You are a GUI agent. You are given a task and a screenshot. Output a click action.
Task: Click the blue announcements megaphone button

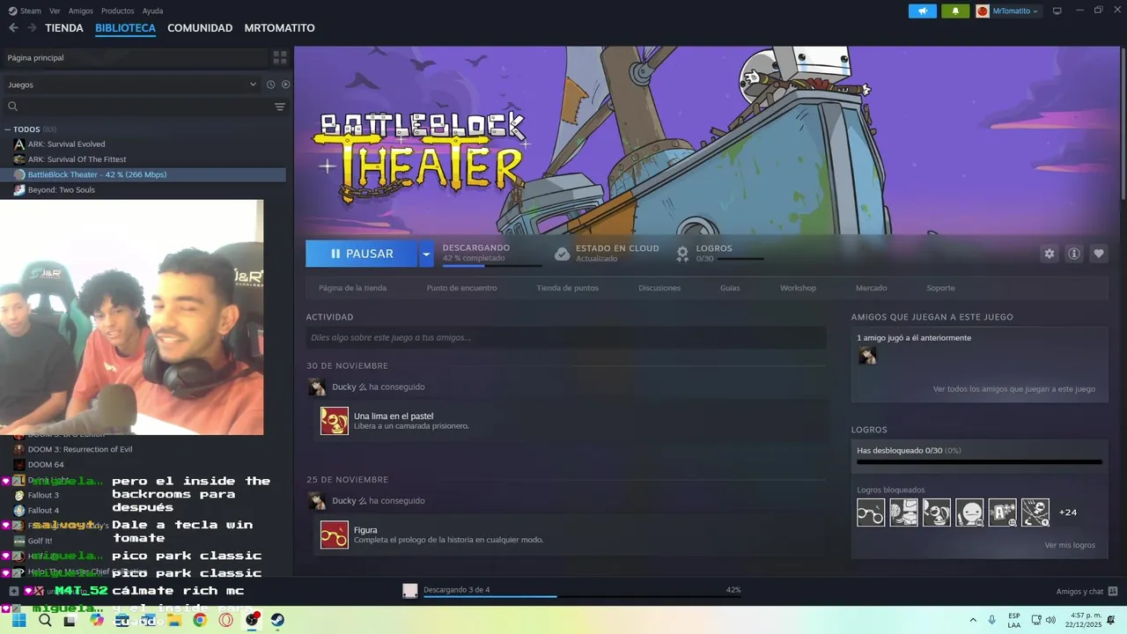tap(922, 11)
